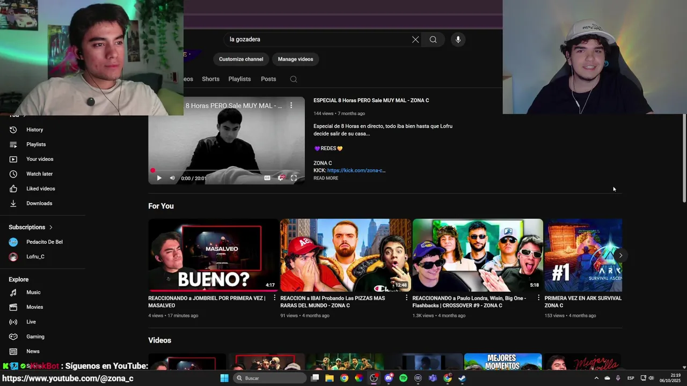Open featured video player settings gear
The image size is (687, 386).
tap(280, 178)
